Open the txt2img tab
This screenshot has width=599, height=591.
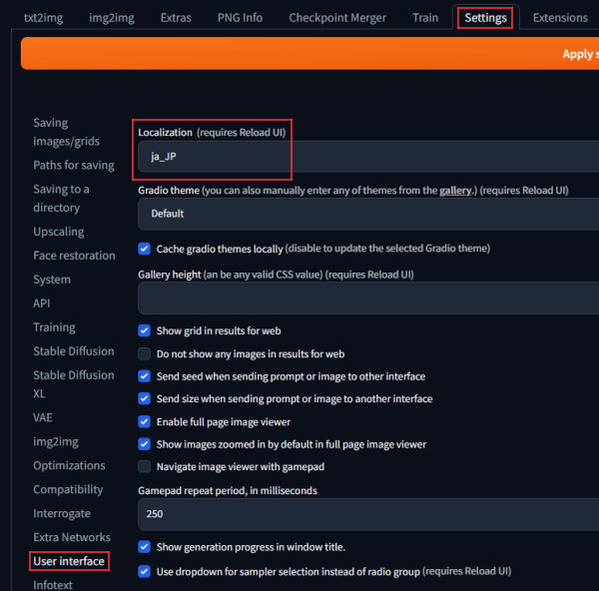coord(44,18)
